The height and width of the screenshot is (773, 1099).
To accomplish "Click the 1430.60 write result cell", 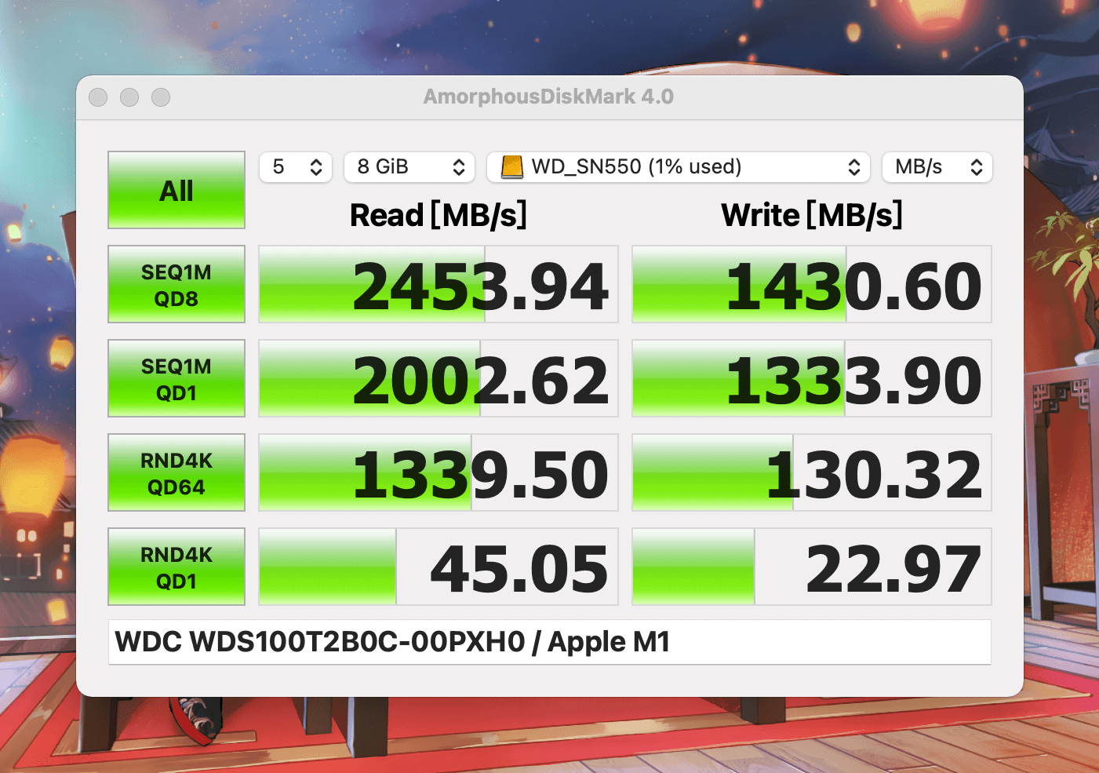I will click(x=812, y=284).
